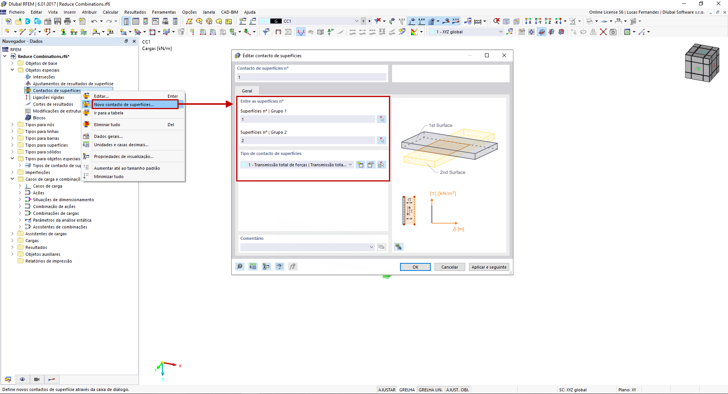This screenshot has height=394, width=728.
Task: Click the red X delete icon in second toolbar
Action: point(603,32)
